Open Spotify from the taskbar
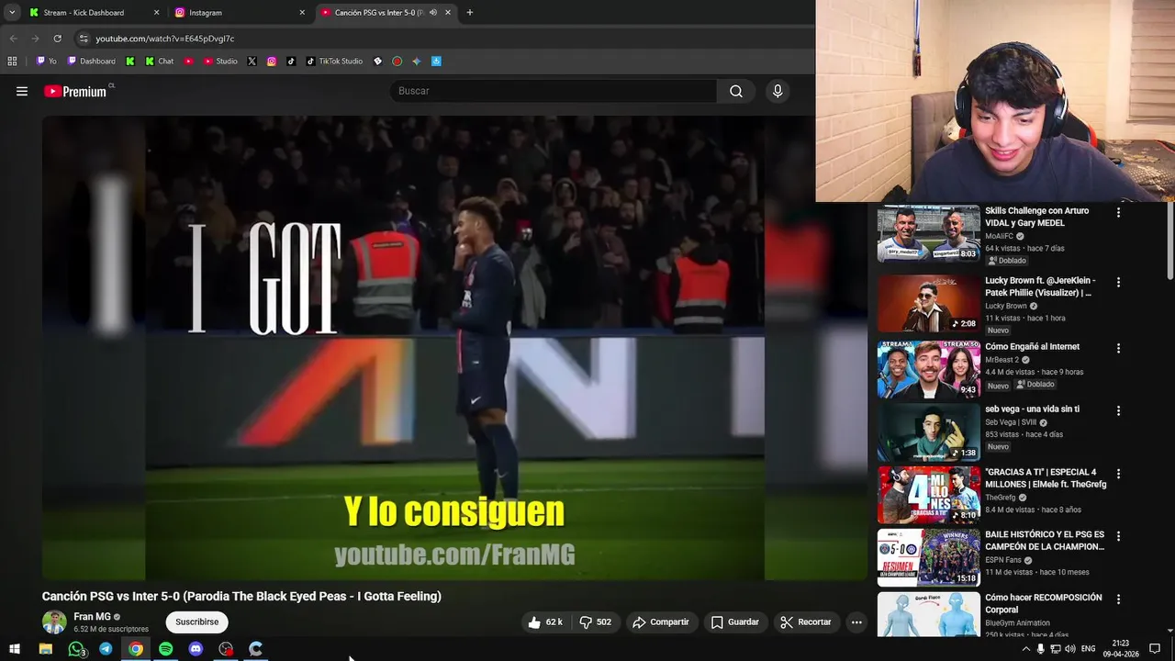 (165, 649)
